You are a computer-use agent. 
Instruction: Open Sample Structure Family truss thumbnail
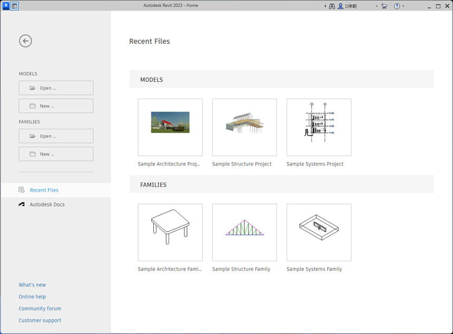point(244,232)
